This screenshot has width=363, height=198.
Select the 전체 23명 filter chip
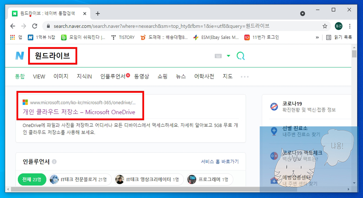(32, 180)
